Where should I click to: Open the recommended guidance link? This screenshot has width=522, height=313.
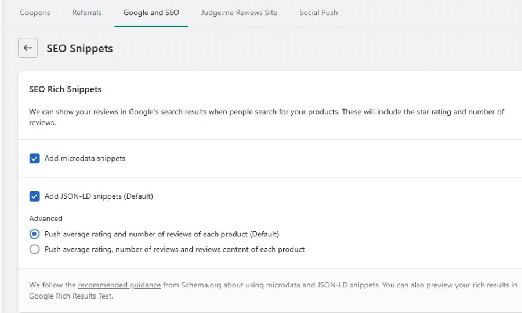coord(119,285)
